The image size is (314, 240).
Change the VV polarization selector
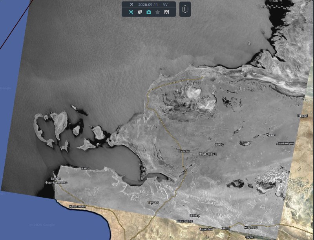165,5
